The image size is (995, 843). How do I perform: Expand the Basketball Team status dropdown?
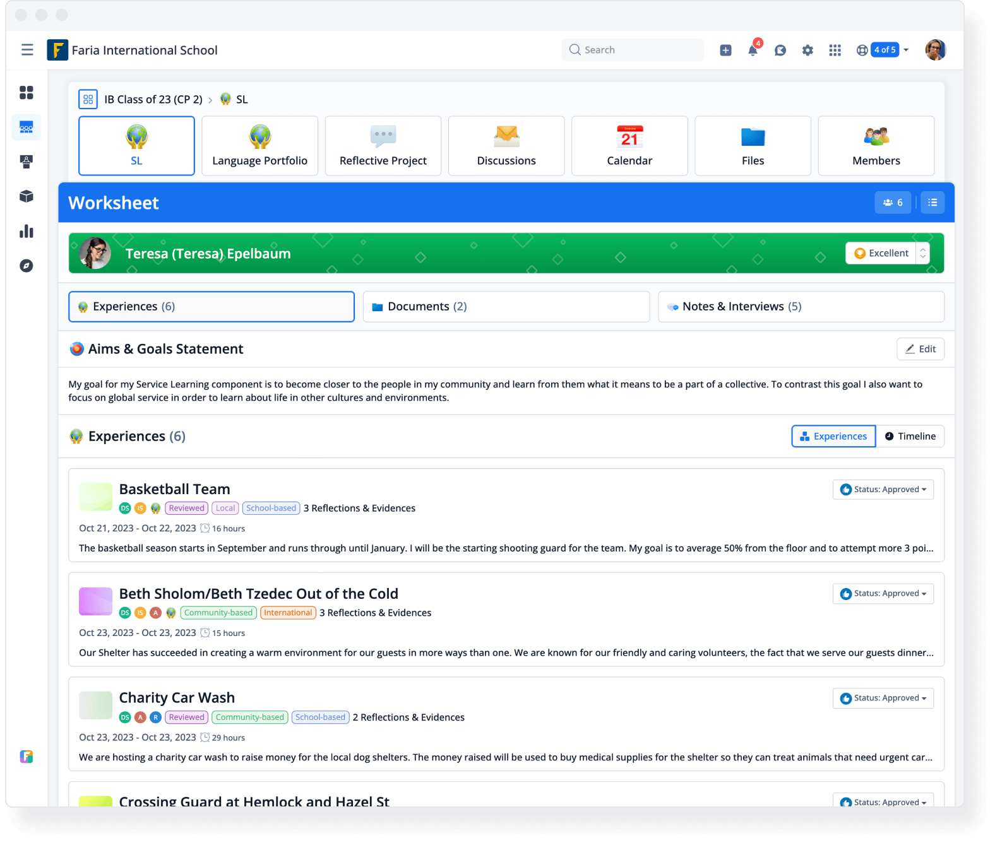[883, 490]
